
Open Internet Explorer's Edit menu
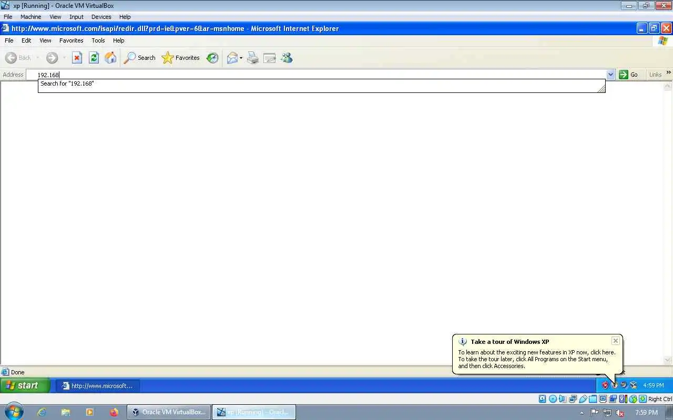point(26,40)
